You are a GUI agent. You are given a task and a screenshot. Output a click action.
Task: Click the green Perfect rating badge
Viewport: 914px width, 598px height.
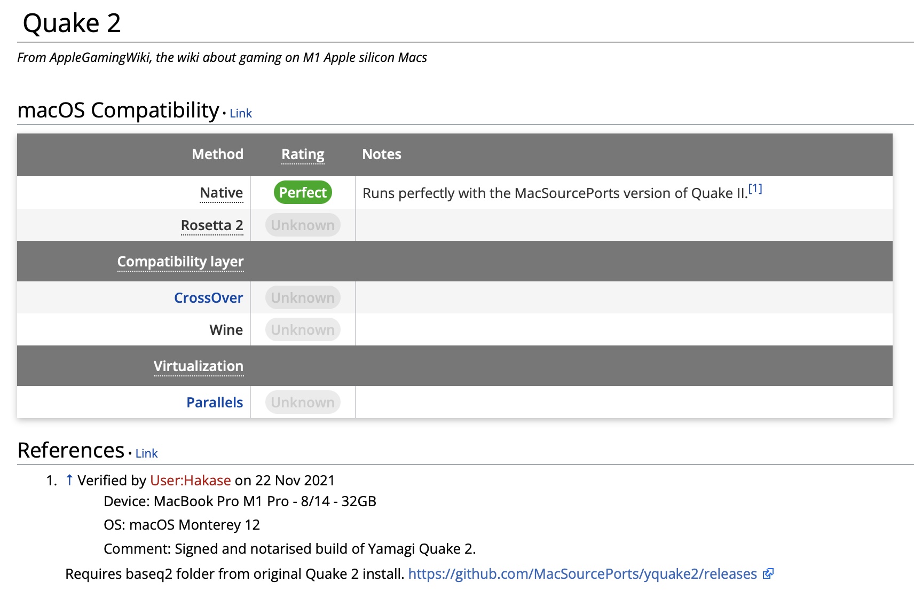pyautogui.click(x=303, y=193)
